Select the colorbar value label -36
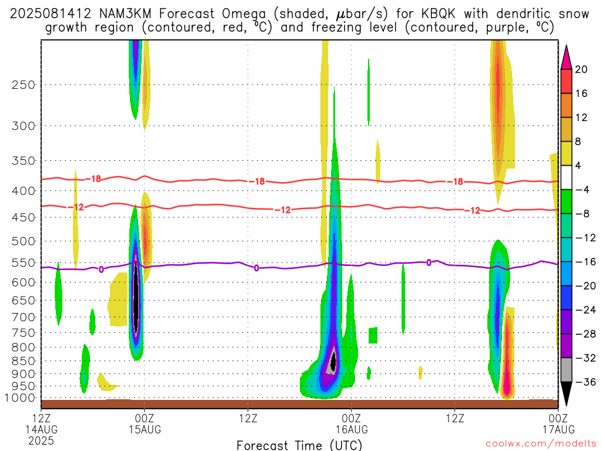 point(586,382)
